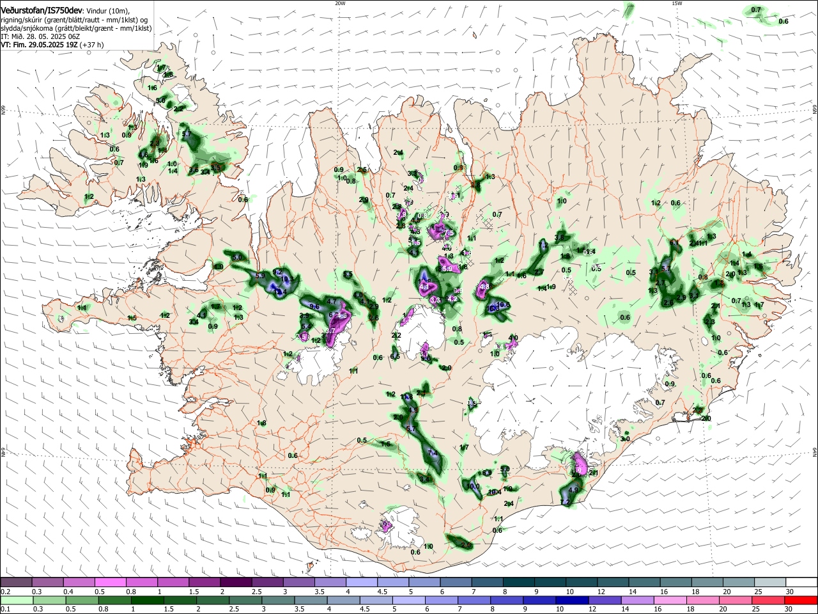Pick the grey-blue 3.5 swatch in the rain legend row
The image size is (818, 614).
[x=311, y=600]
